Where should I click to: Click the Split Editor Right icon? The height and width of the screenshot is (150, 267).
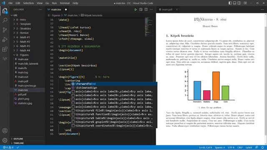point(146,10)
